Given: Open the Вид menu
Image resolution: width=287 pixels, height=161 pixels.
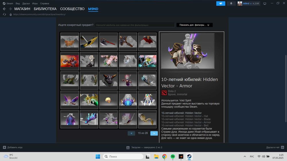Looking at the screenshot, I should [x=18, y=3].
